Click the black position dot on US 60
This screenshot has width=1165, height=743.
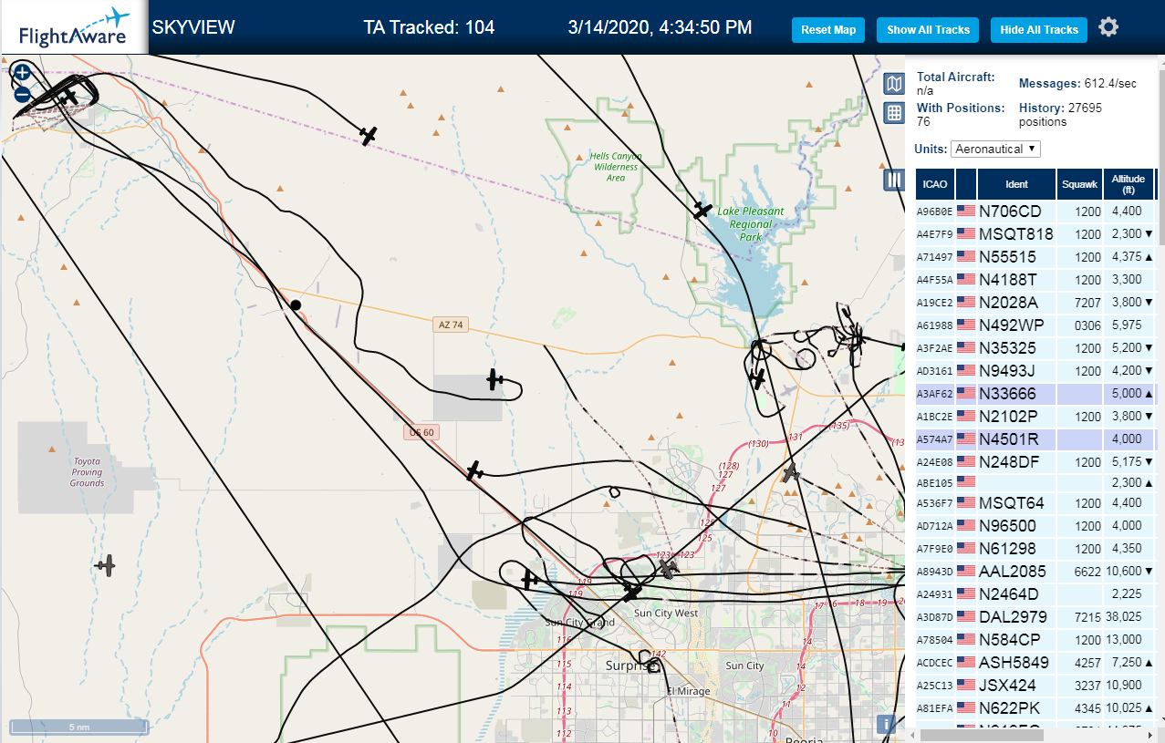pos(296,304)
